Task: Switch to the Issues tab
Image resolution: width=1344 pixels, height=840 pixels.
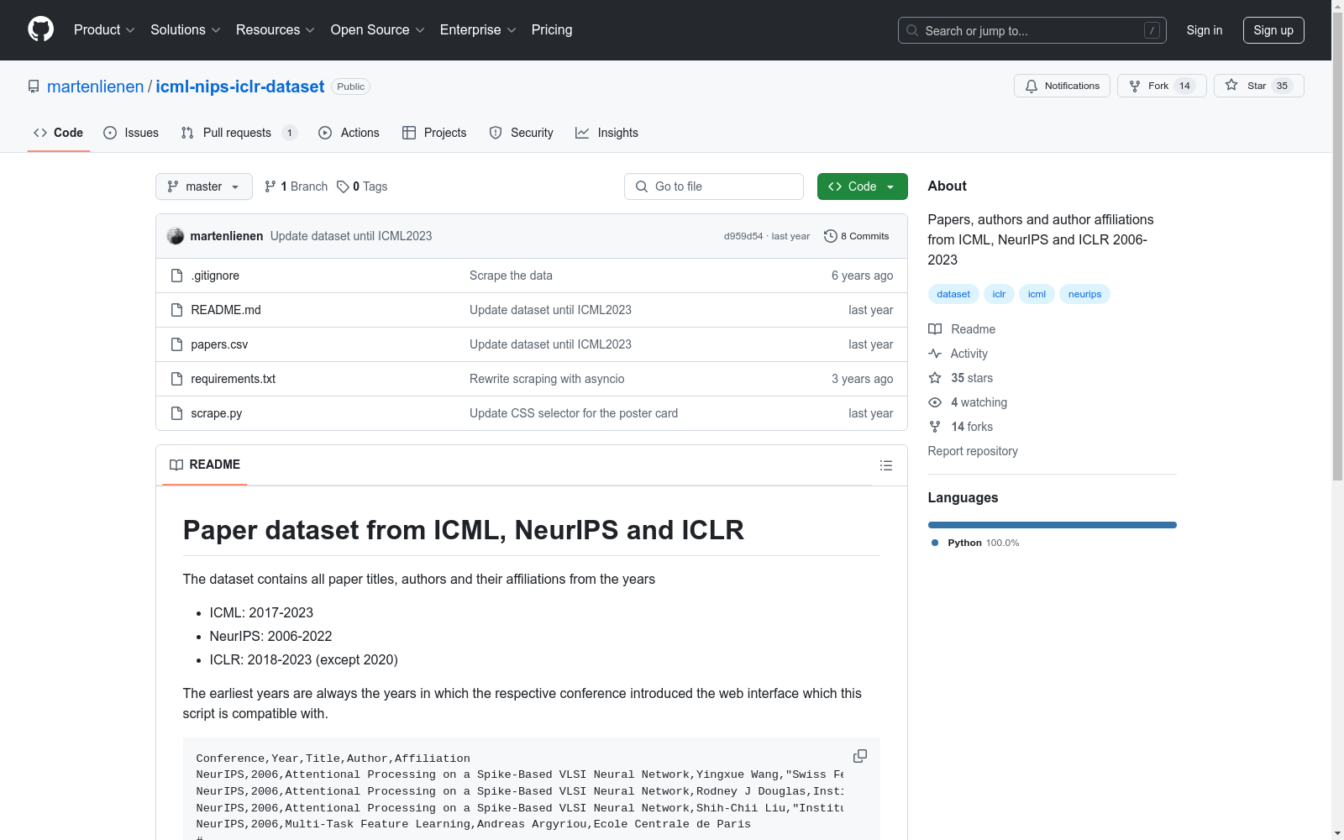Action: click(131, 133)
